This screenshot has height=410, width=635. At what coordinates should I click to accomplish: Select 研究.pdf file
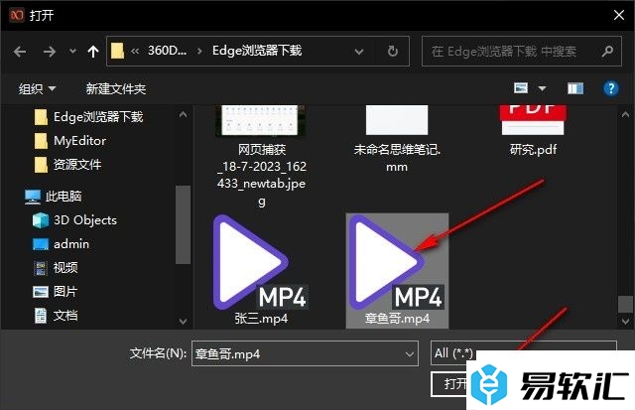point(533,130)
